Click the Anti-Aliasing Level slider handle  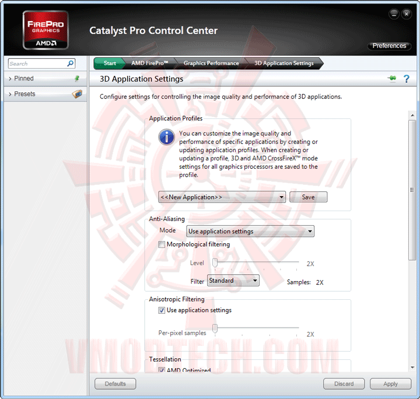click(215, 262)
